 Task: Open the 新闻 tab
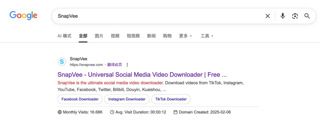point(151,36)
